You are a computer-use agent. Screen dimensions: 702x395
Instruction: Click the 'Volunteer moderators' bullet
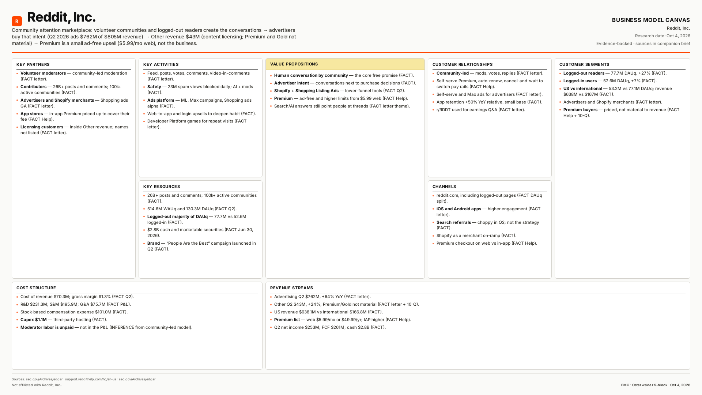point(73,76)
